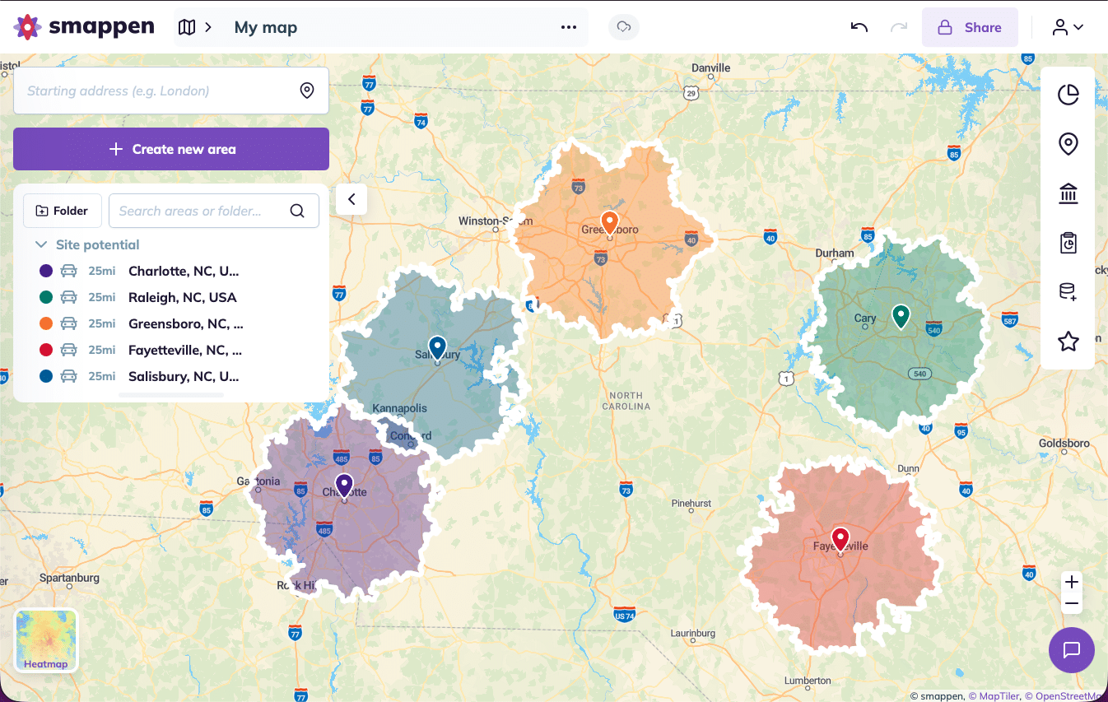Open the cloud sync icon in top bar

[623, 26]
